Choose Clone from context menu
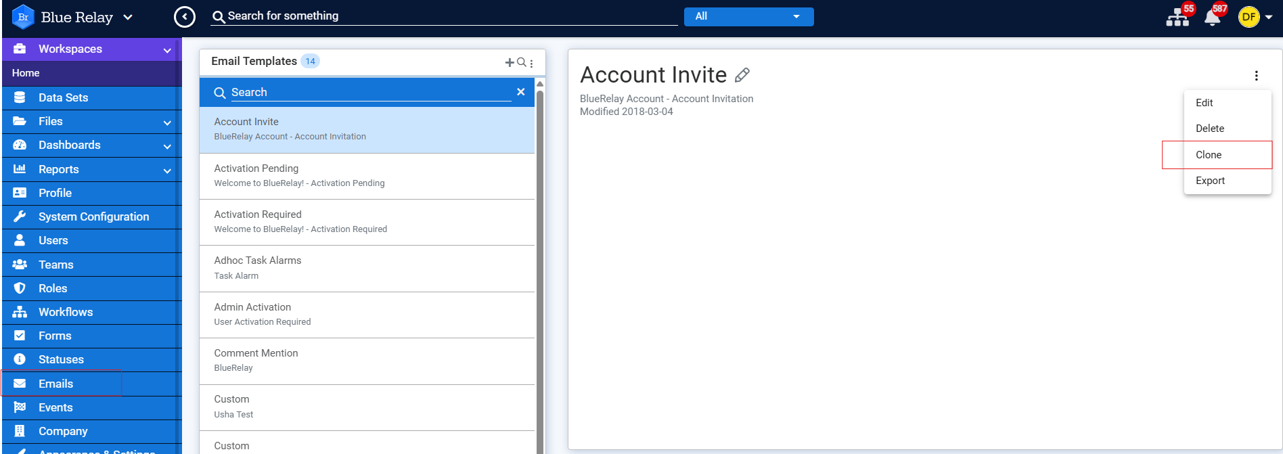Viewport: 1283px width, 454px height. [x=1228, y=155]
